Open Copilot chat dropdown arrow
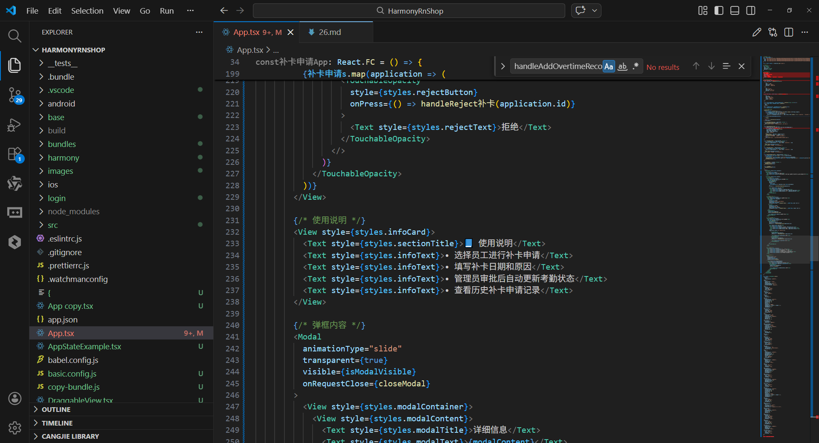 [x=595, y=11]
